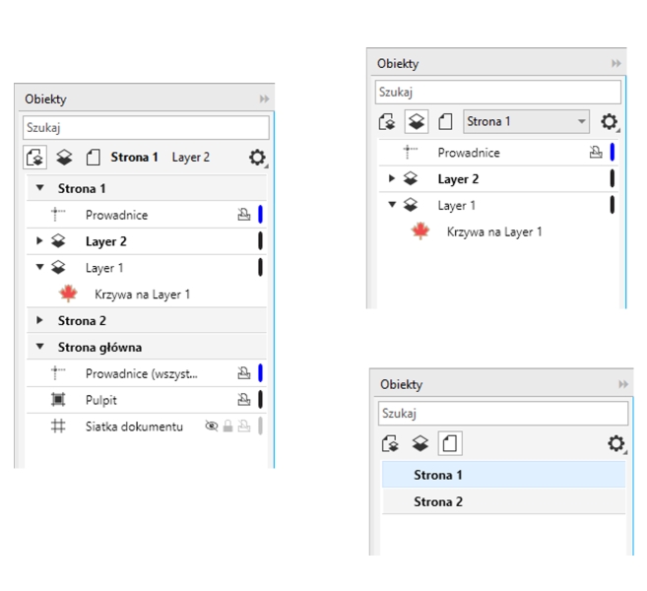647x591 pixels.
Task: Toggle print icon on Pulpit row
Action: (x=243, y=400)
